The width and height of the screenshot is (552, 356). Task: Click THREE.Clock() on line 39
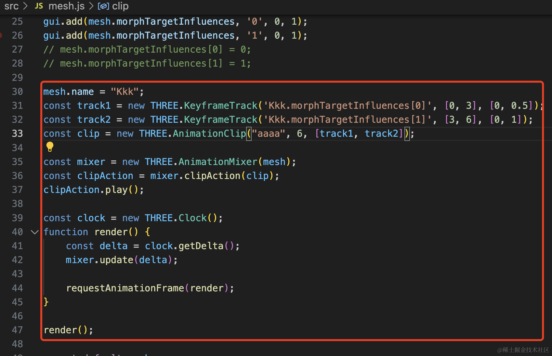tap(181, 218)
